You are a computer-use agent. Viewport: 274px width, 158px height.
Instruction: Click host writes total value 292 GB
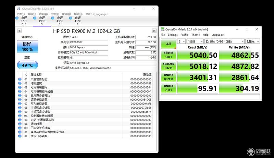pyautogui.click(x=146, y=42)
